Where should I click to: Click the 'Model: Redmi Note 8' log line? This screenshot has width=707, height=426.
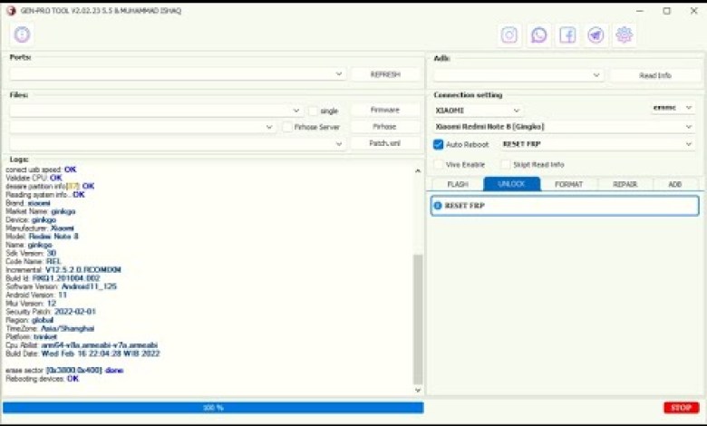point(42,237)
